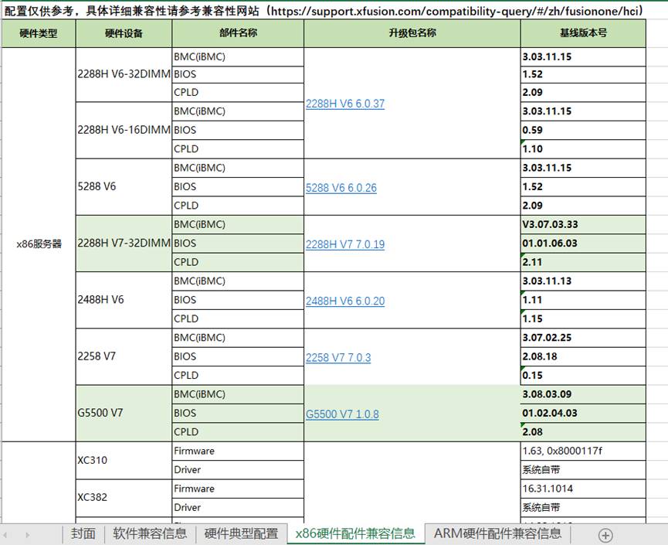Select the 硬件设备 header cell
Viewport: 668px width, 545px height.
click(x=124, y=33)
